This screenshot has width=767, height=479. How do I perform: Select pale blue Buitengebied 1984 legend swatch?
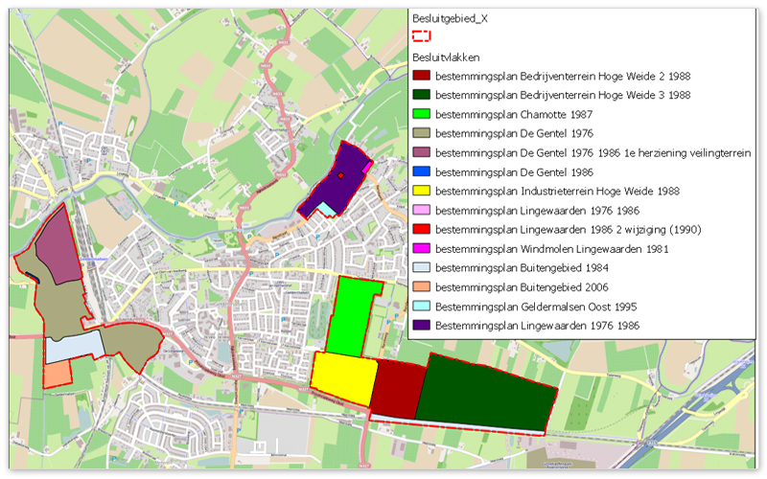tap(421, 267)
